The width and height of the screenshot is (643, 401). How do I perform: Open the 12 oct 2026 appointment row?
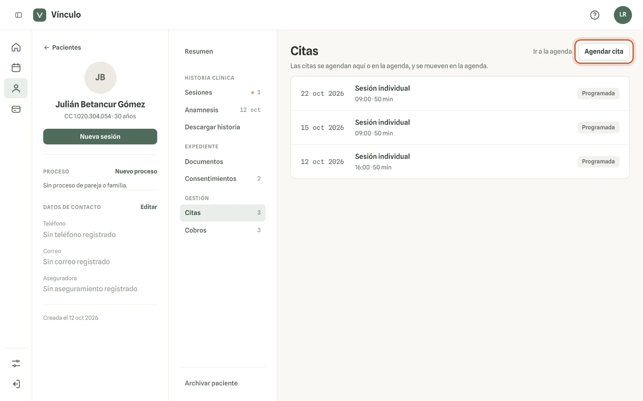(x=460, y=162)
